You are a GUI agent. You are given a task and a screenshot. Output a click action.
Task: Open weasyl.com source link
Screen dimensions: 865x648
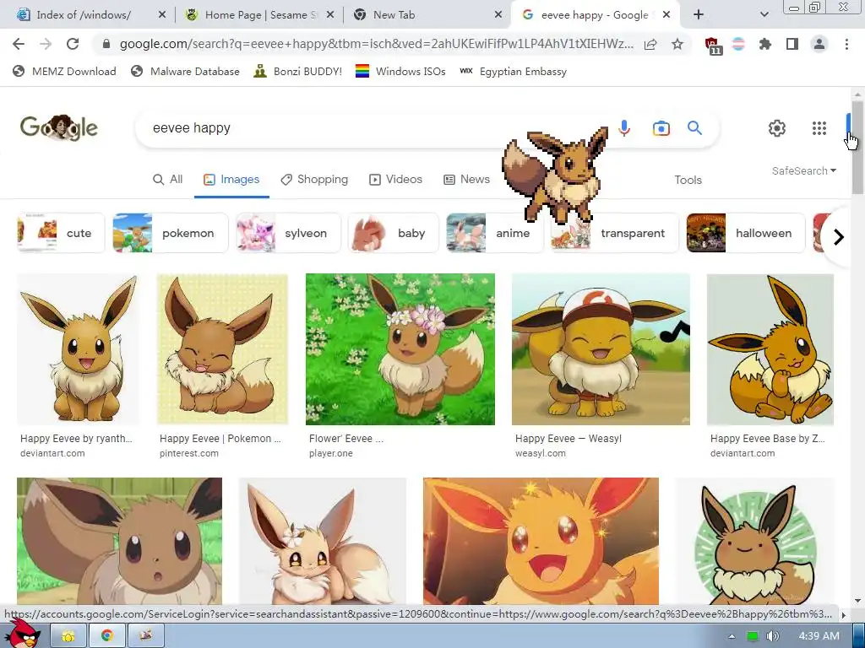540,453
